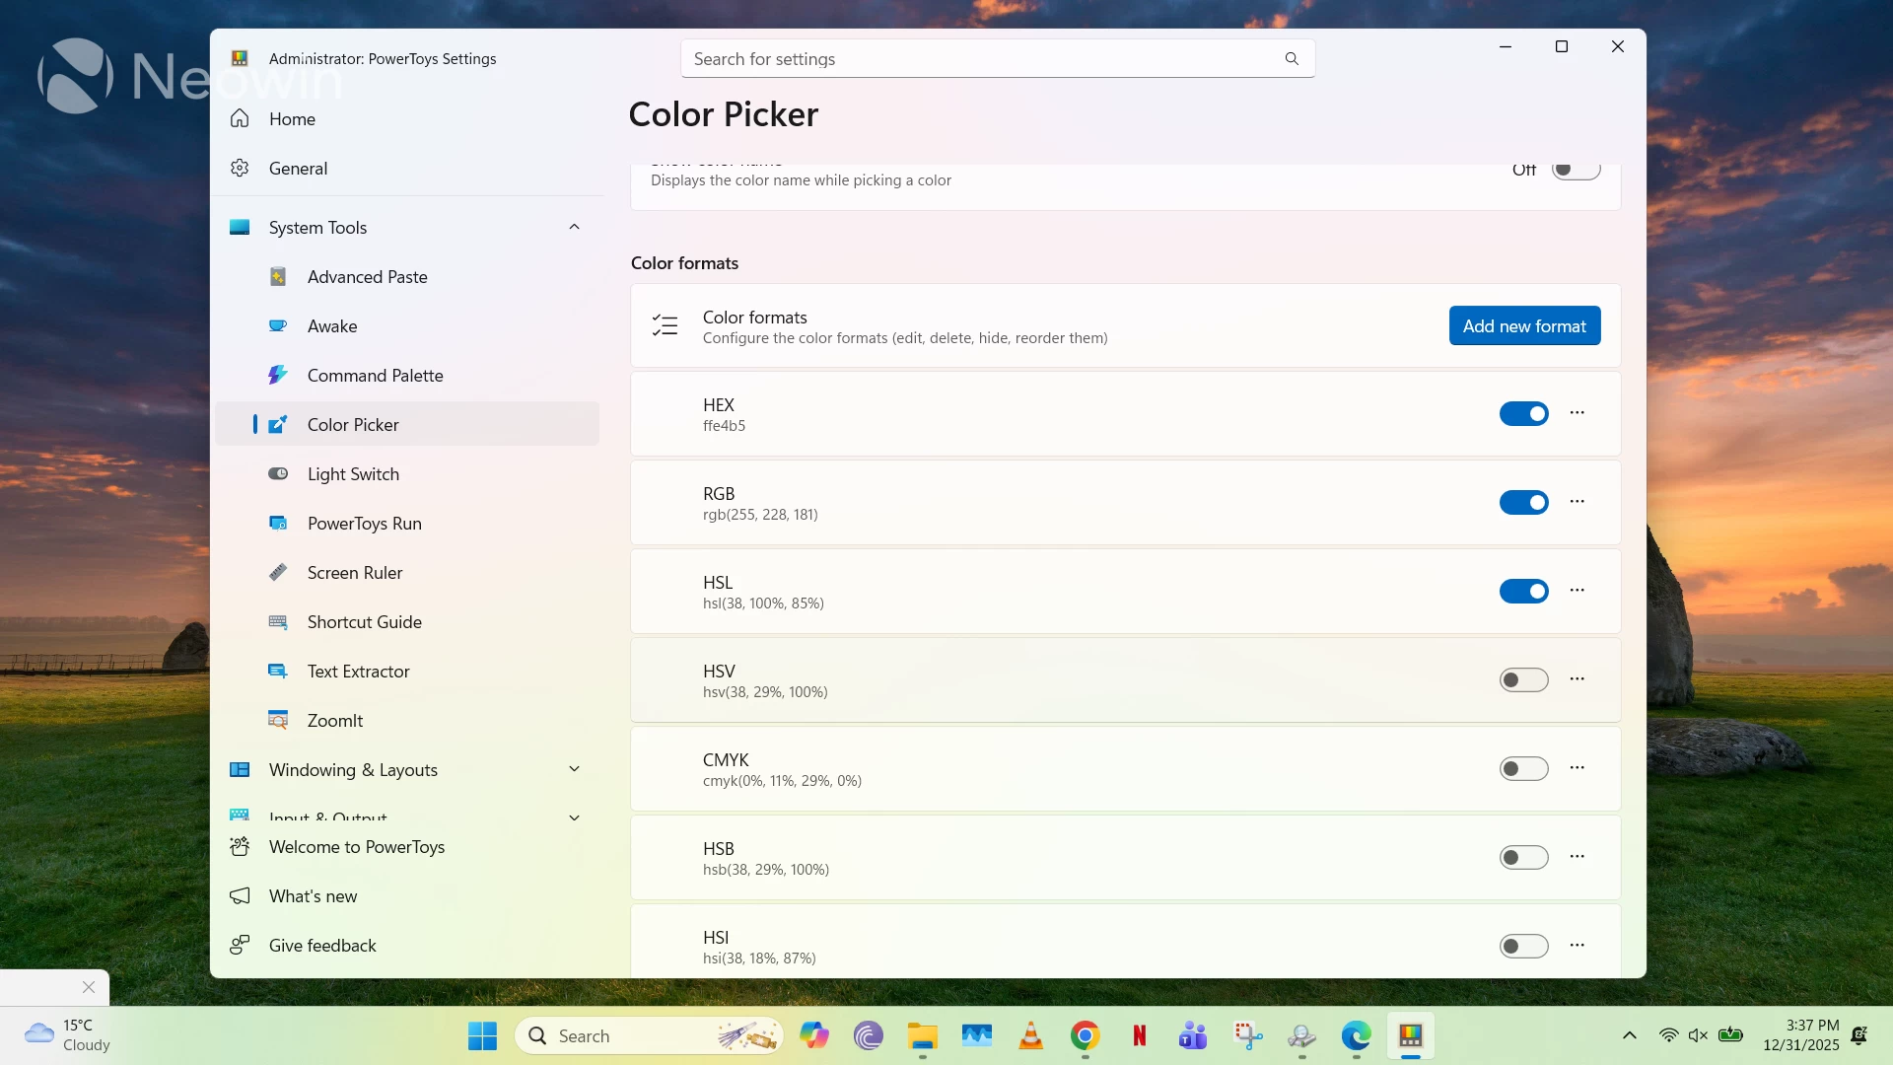1893x1065 pixels.
Task: Open the clock and date in taskbar
Action: point(1801,1035)
